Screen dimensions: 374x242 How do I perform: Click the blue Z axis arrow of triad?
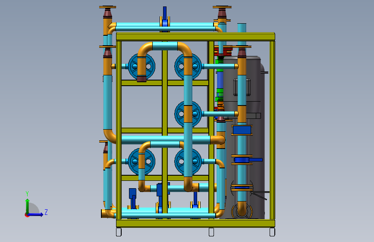point(36,214)
